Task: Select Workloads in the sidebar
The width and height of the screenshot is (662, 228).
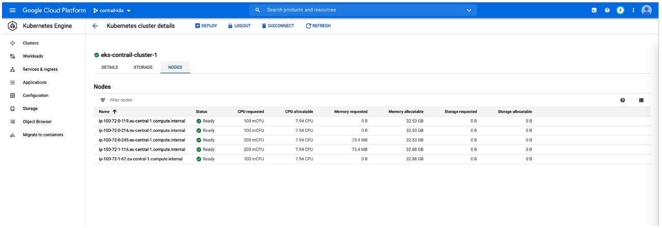Action: pyautogui.click(x=33, y=56)
